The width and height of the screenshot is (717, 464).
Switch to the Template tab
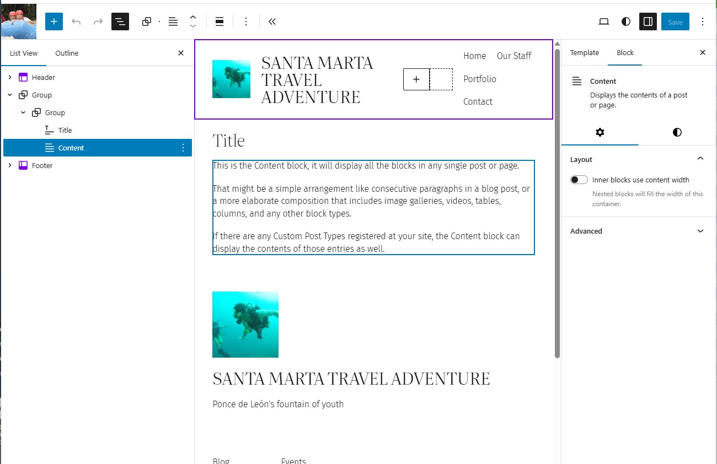(x=584, y=53)
